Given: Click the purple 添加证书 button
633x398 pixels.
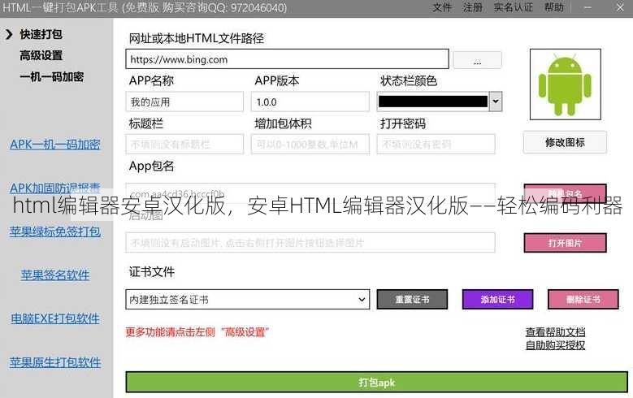Looking at the screenshot, I should pos(497,300).
